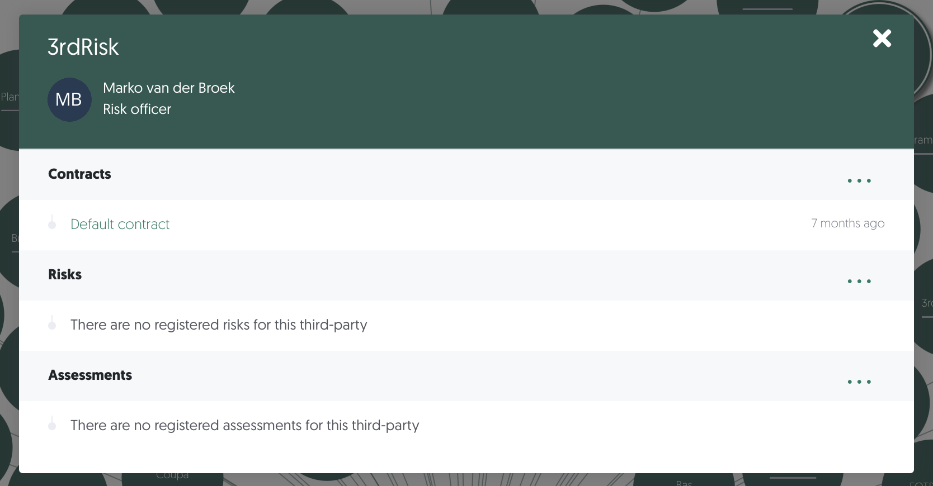Click the 7 months ago timestamp

pyautogui.click(x=848, y=223)
